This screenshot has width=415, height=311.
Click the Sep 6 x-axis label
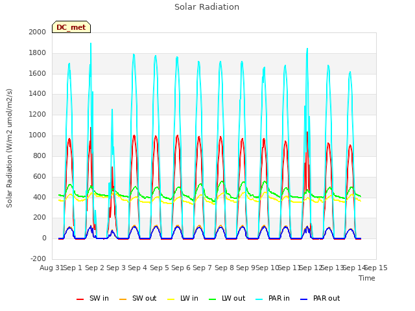tap(181, 268)
